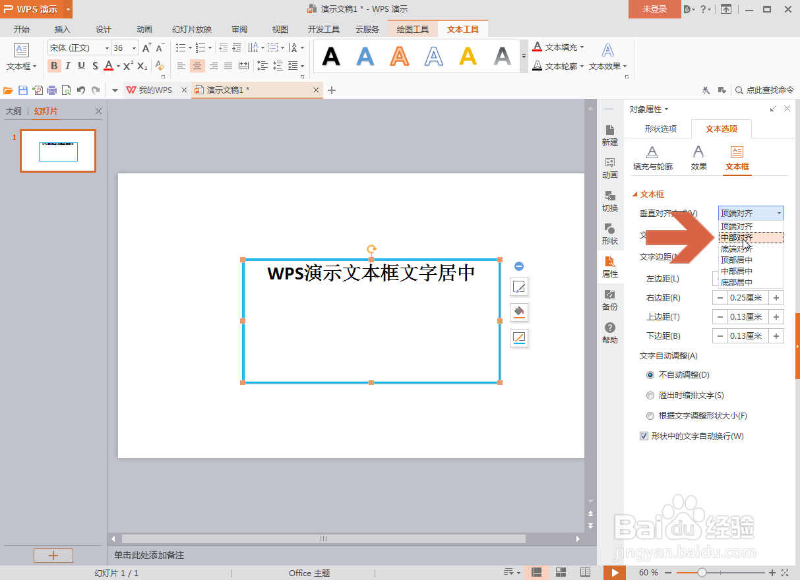Toggle underline formatting
Image resolution: width=800 pixels, height=580 pixels.
click(x=81, y=66)
